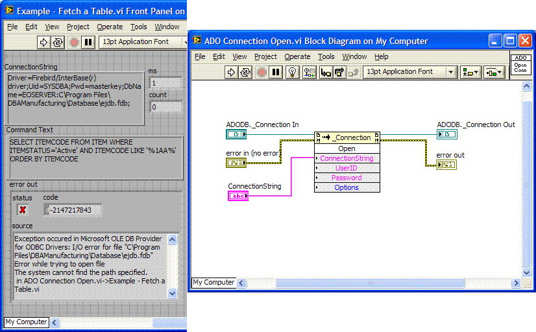Open Edit menu in Front Panel window

[x=31, y=27]
